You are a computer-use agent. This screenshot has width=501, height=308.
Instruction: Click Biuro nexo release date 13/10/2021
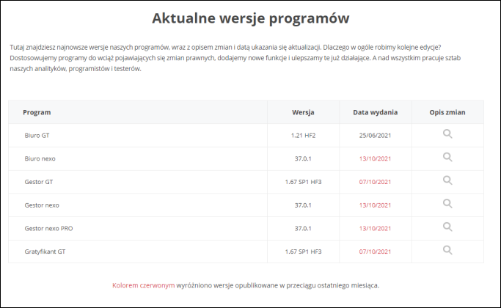pos(375,159)
